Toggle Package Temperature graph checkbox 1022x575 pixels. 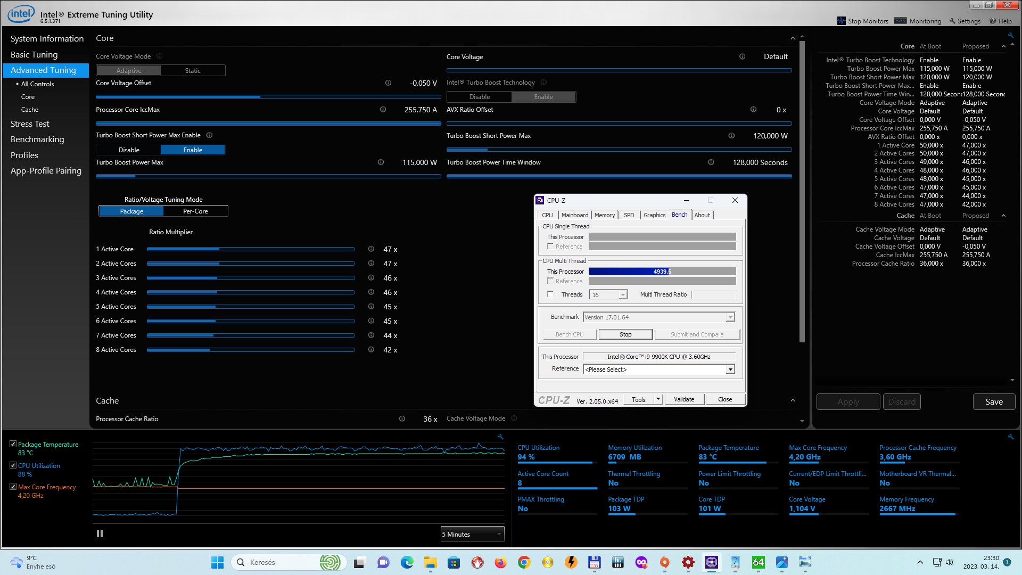pos(13,444)
